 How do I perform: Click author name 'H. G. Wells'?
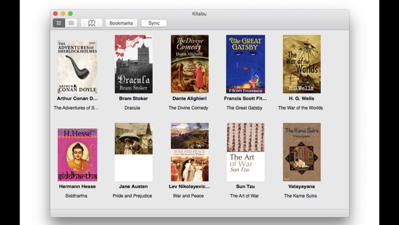[x=301, y=98]
